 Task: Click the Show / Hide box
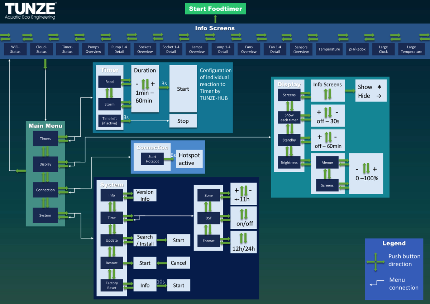click(x=371, y=90)
